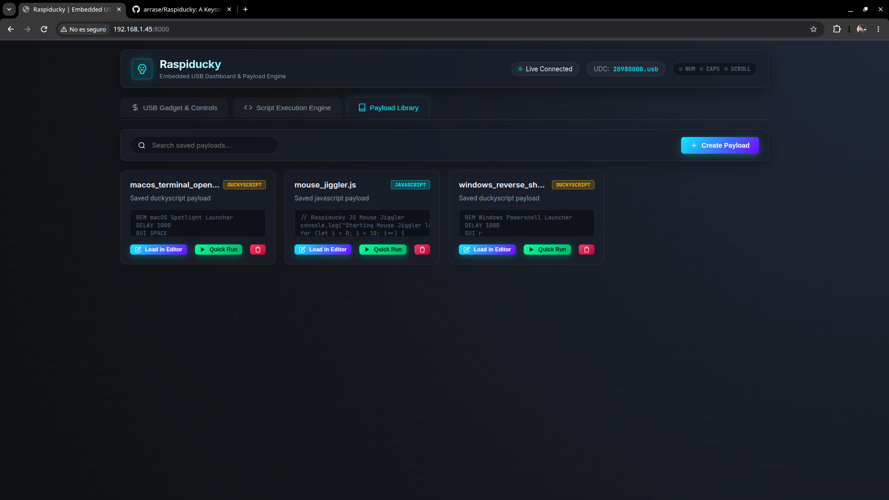Click the Live Connected status pill
The width and height of the screenshot is (889, 500).
[x=545, y=69]
